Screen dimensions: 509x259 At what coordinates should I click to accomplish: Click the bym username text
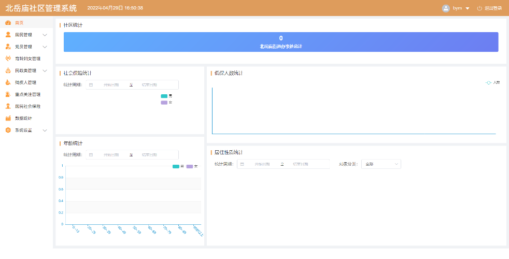pyautogui.click(x=457, y=8)
